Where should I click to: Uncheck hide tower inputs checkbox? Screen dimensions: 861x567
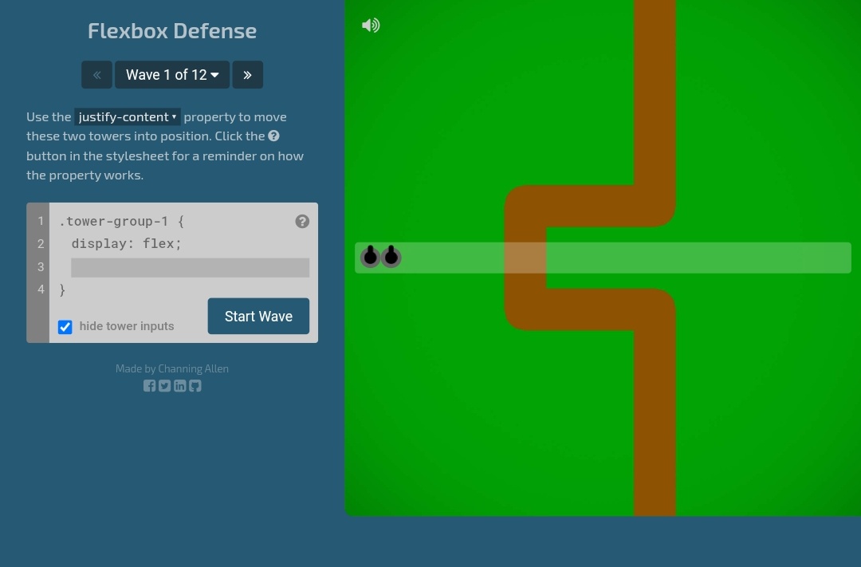[65, 327]
